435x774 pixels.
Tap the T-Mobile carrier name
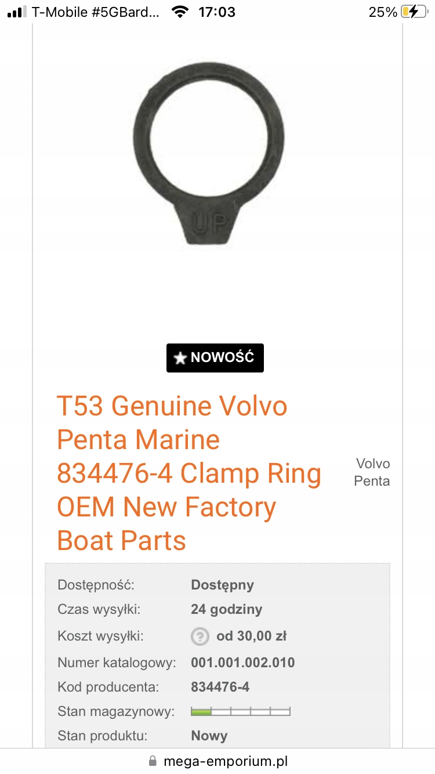pos(95,12)
